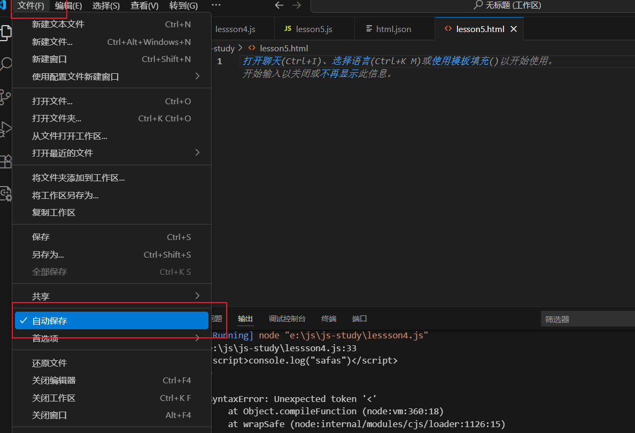Viewport: 635px width, 433px height.
Task: Click the 选择语言 link in editor
Action: tap(351, 61)
